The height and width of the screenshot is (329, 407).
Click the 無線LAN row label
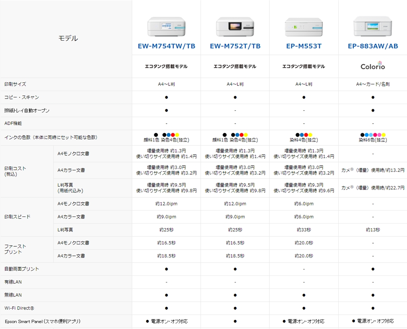click(13, 295)
